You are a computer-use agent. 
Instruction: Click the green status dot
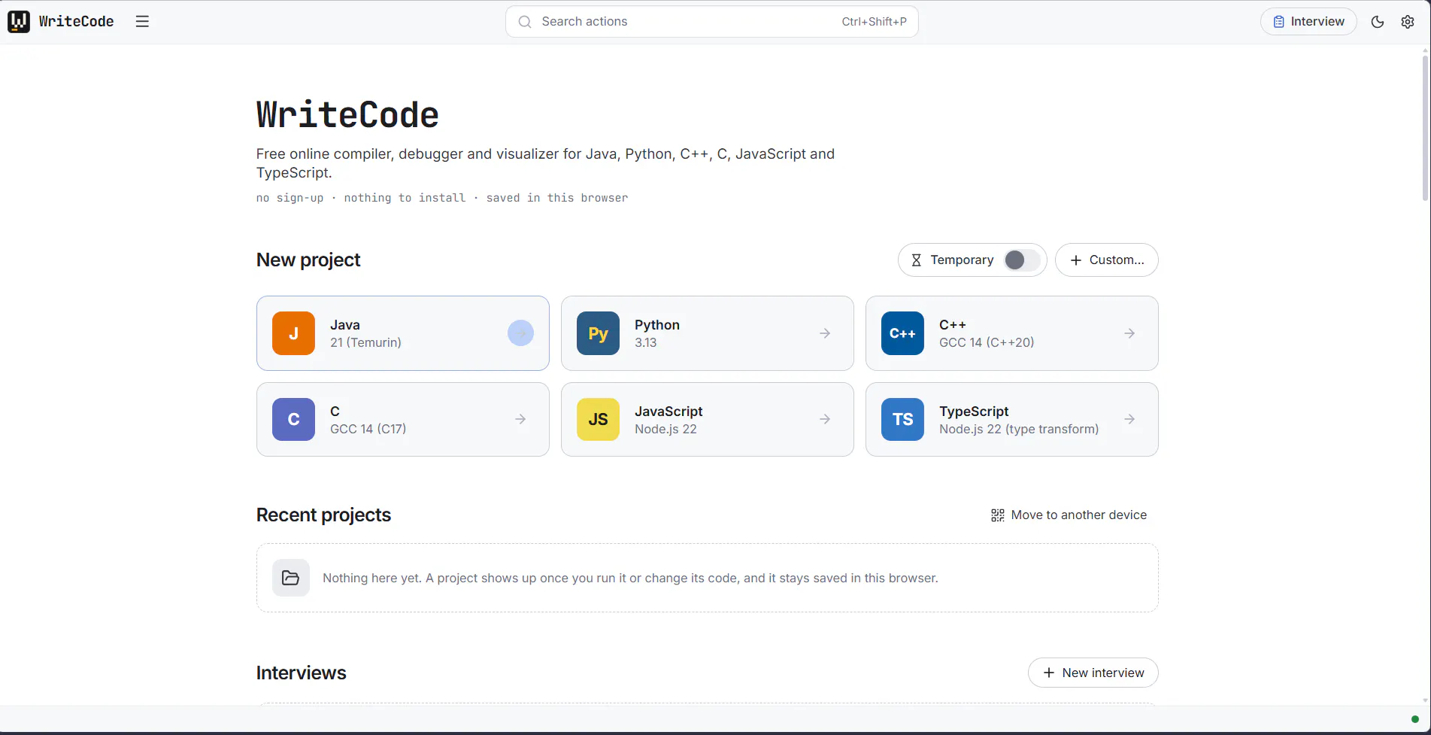[x=1415, y=719]
